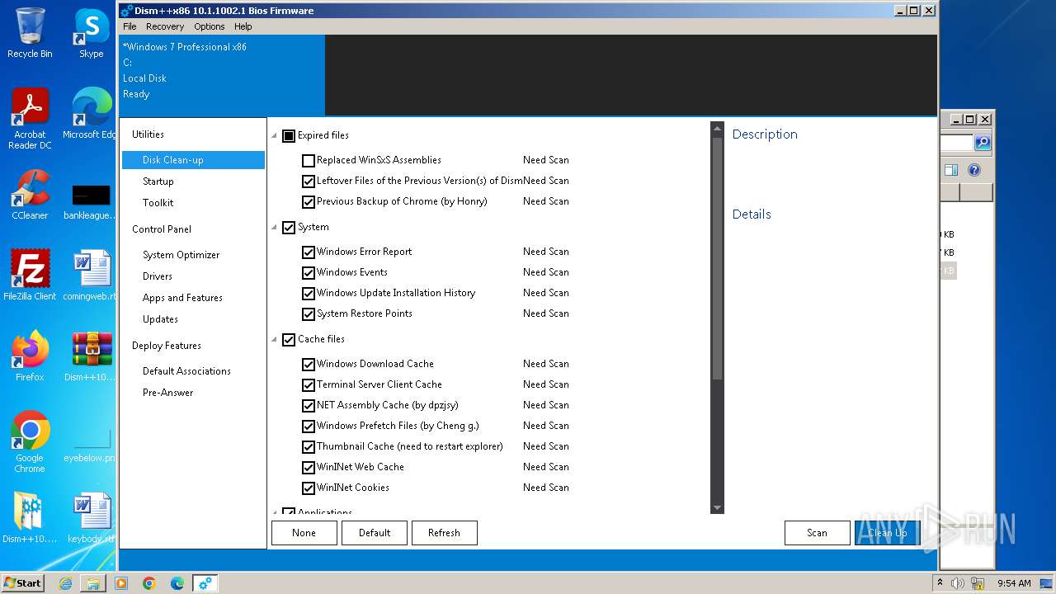Open the Chrome icon in the taskbar
The image size is (1056, 594).
coord(149,583)
